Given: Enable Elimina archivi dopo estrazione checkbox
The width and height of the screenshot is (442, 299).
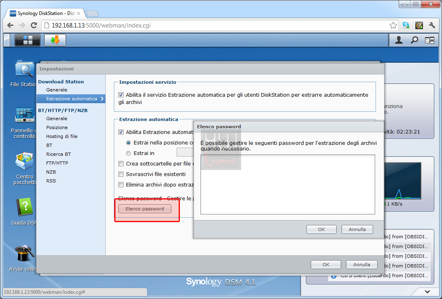Looking at the screenshot, I should (121, 184).
